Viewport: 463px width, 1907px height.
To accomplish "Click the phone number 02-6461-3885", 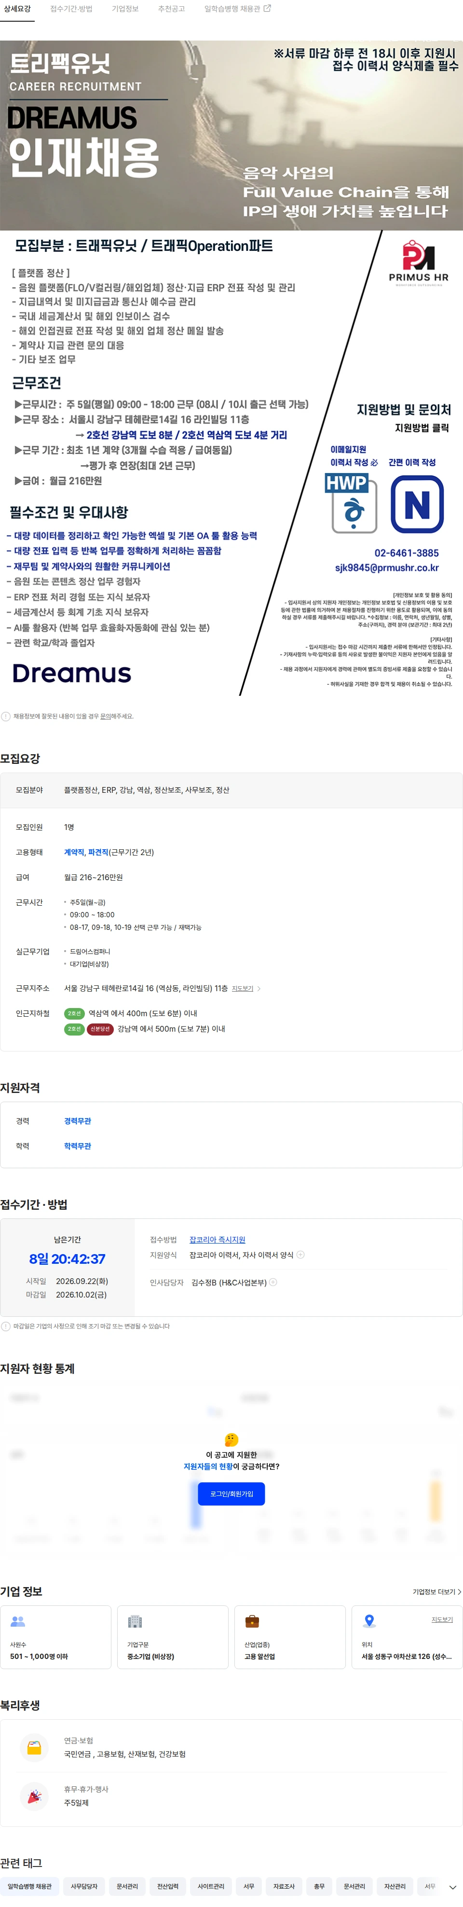I will pos(406,553).
